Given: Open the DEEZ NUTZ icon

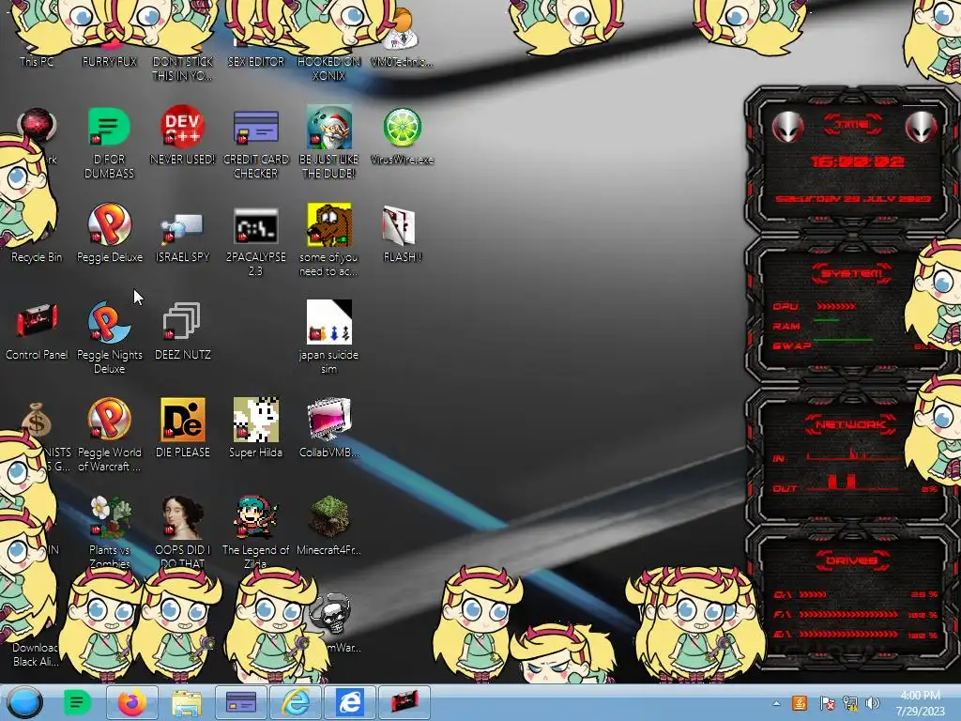Looking at the screenshot, I should coord(182,321).
